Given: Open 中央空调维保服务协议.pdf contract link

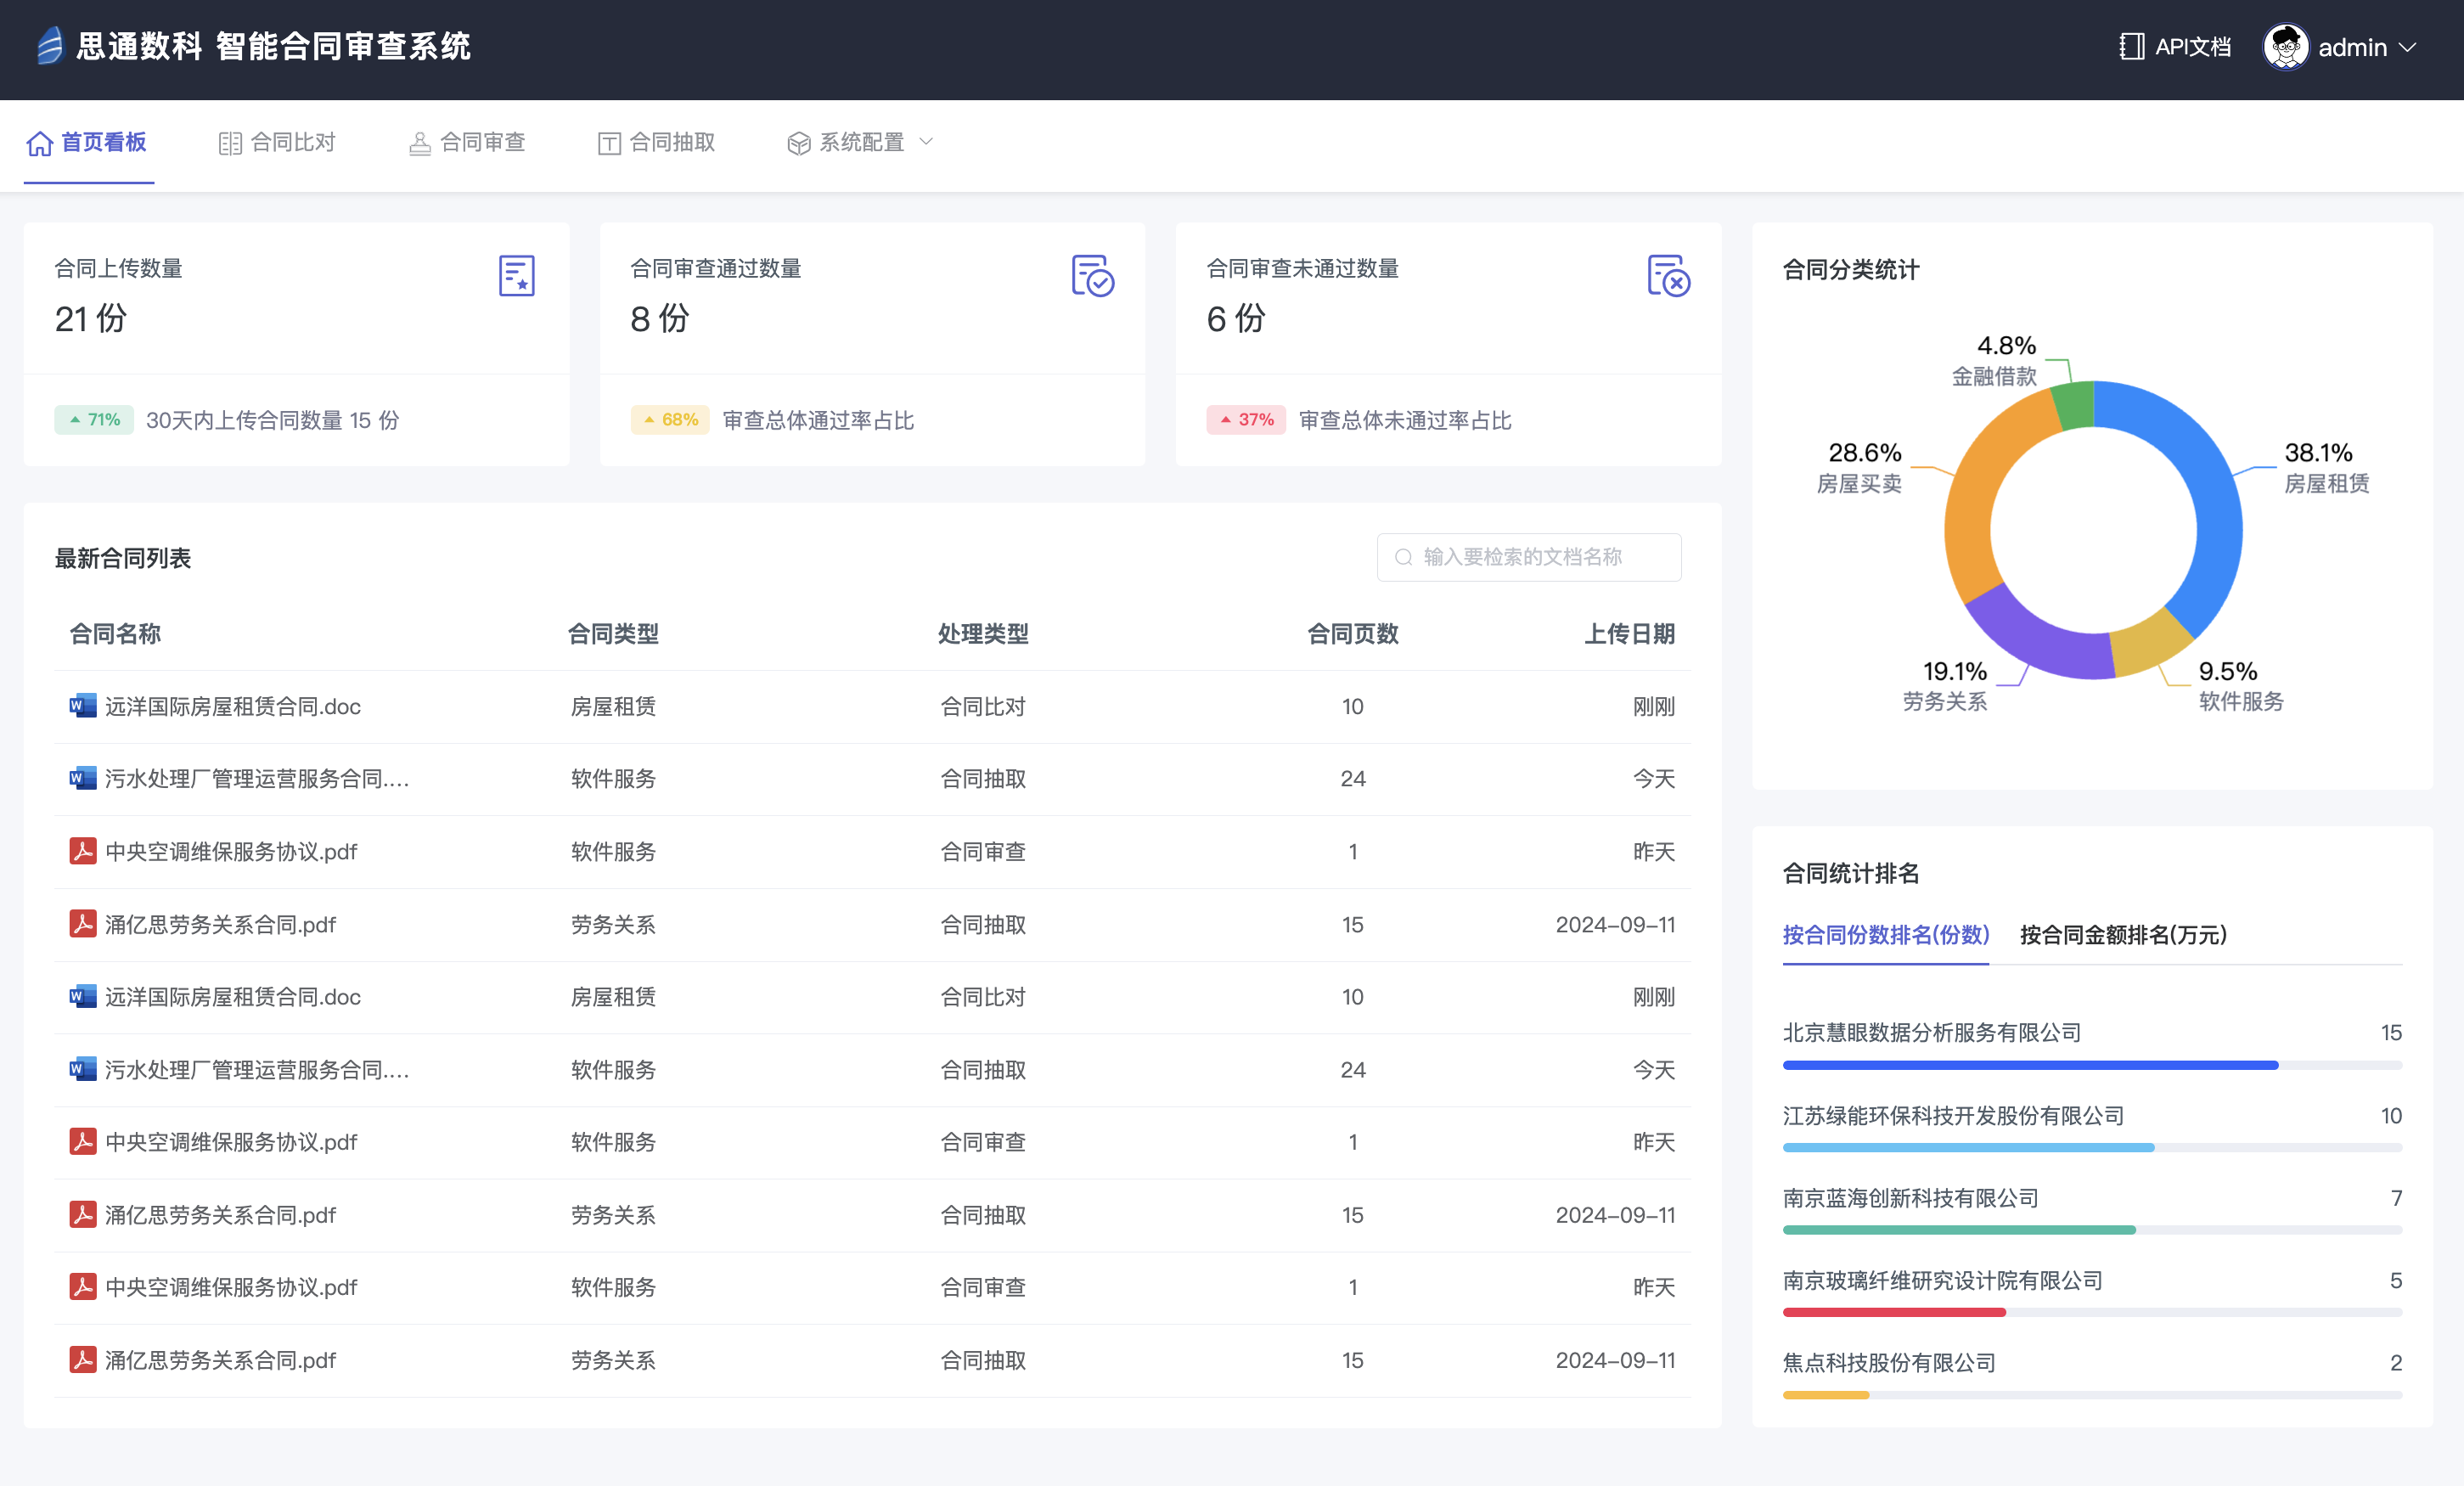Looking at the screenshot, I should tap(231, 852).
